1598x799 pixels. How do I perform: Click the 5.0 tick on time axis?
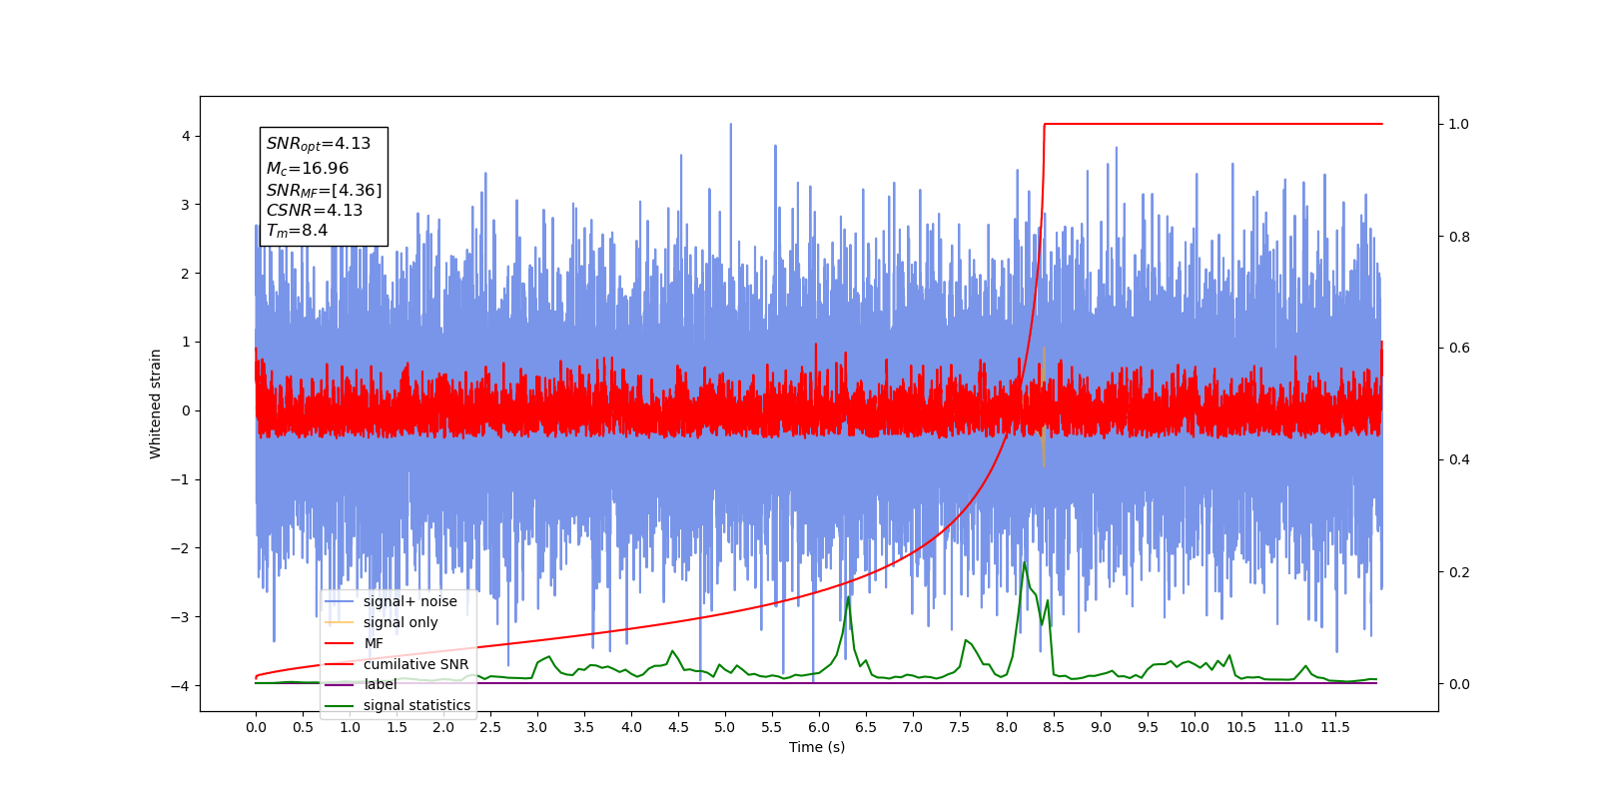725,727
